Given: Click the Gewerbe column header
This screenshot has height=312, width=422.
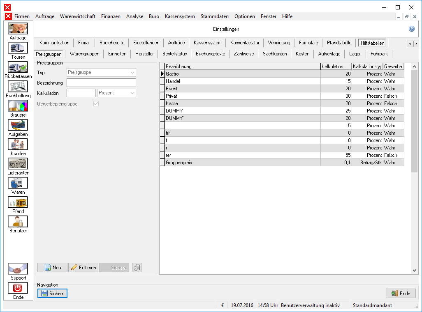Looking at the screenshot, I should click(x=393, y=67).
